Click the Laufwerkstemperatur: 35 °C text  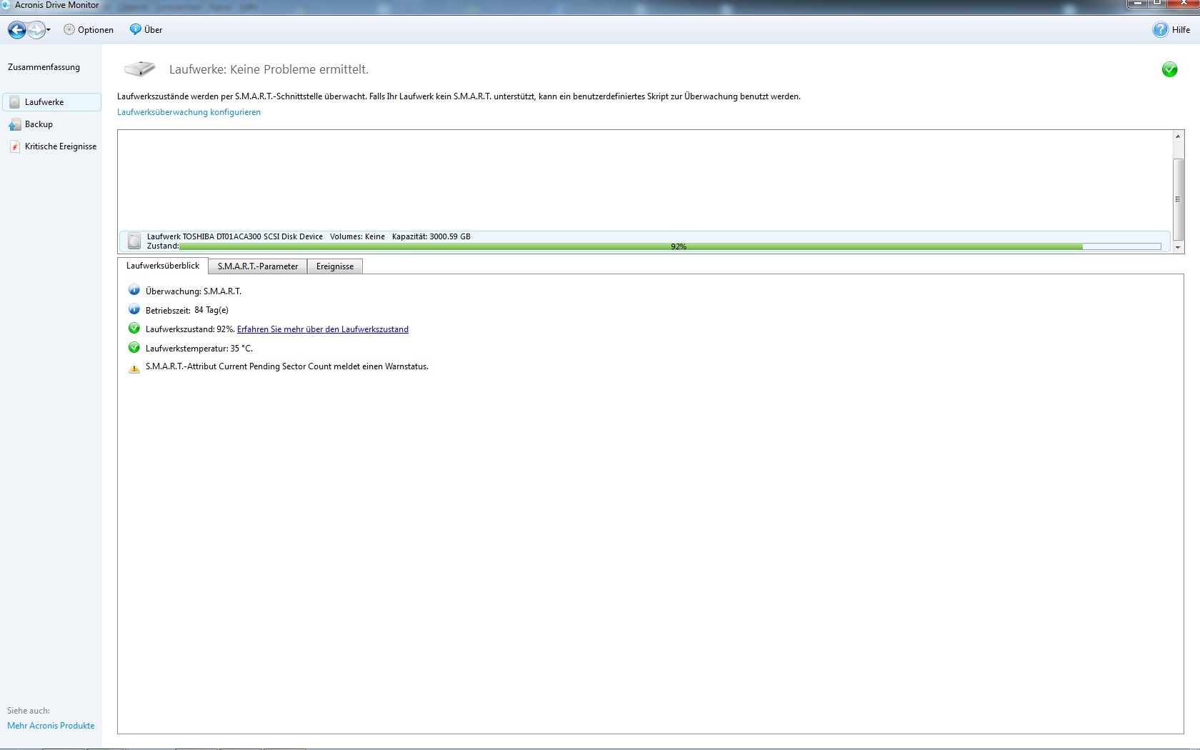tap(199, 349)
